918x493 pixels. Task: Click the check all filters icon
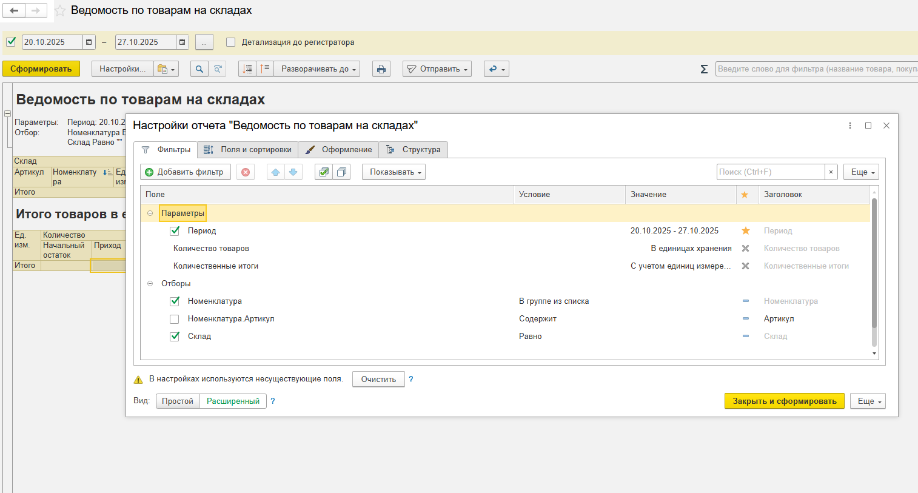[x=324, y=172]
